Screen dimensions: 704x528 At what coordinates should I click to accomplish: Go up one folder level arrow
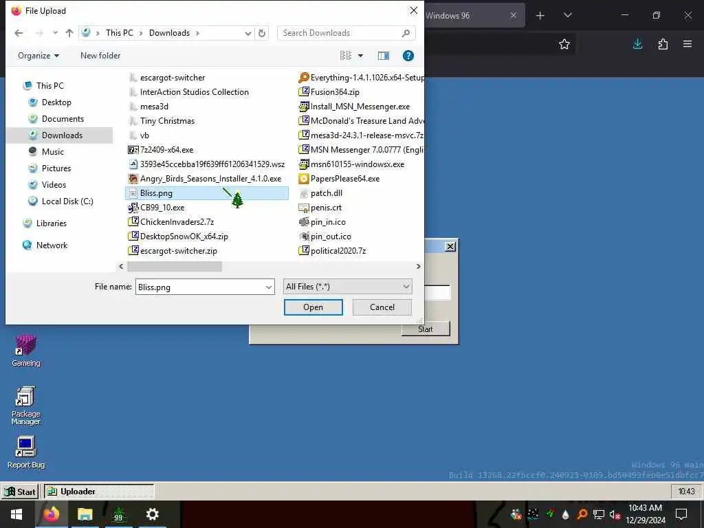[x=69, y=33]
